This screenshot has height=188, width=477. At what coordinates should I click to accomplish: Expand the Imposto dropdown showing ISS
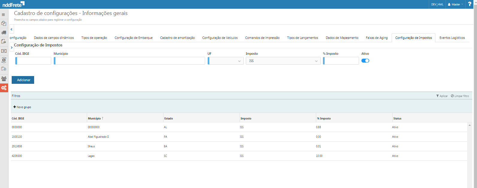tap(283, 61)
